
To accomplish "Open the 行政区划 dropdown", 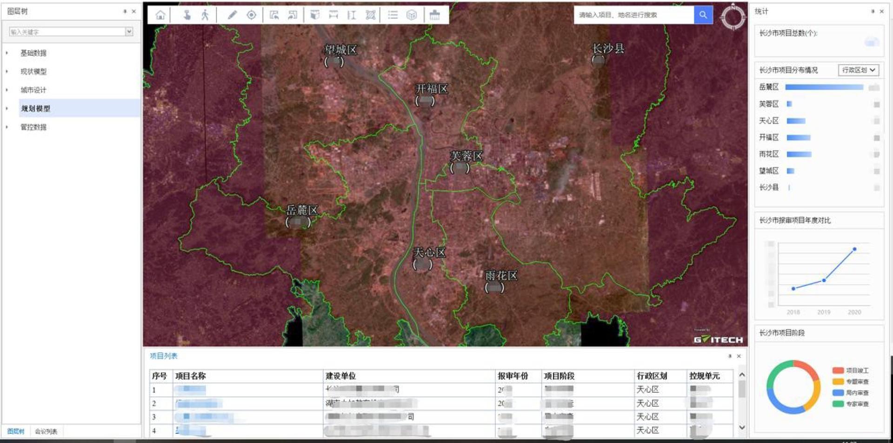I will click(x=859, y=70).
